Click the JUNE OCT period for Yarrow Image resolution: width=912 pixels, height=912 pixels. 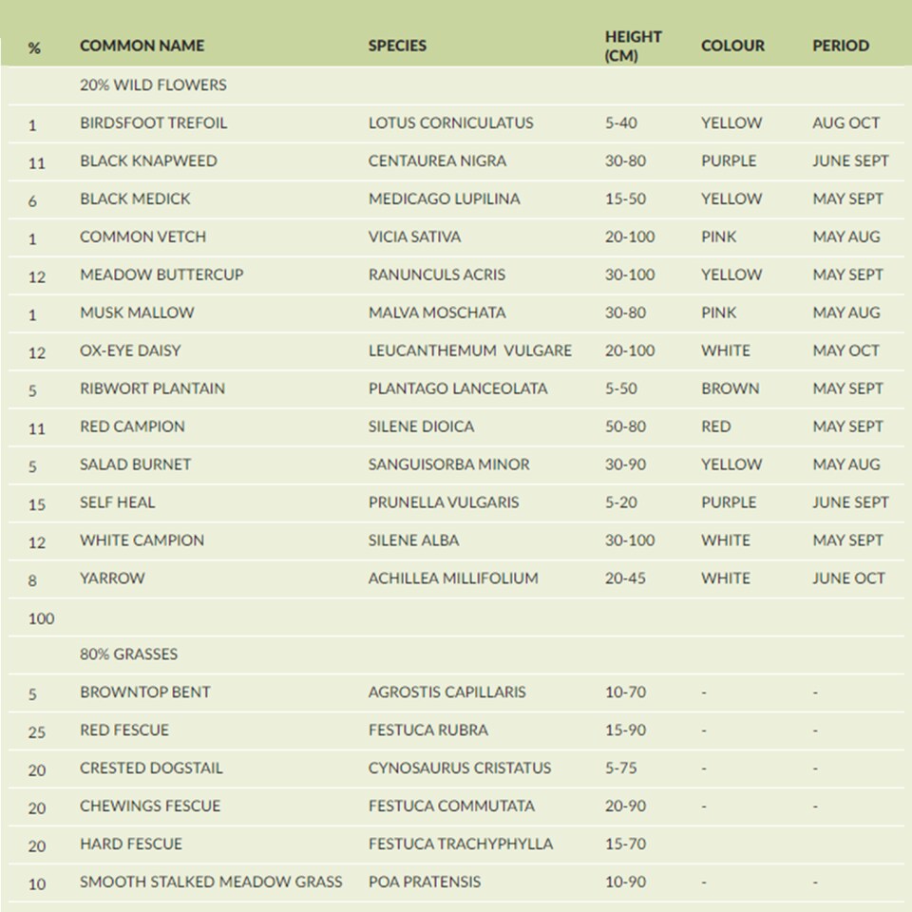coord(848,579)
